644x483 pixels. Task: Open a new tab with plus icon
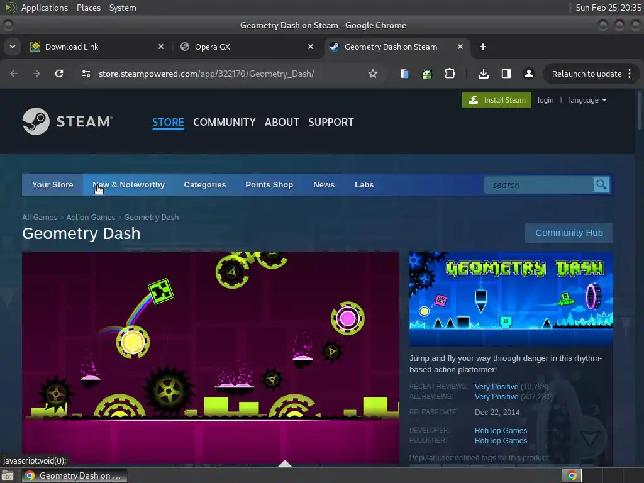tap(483, 47)
